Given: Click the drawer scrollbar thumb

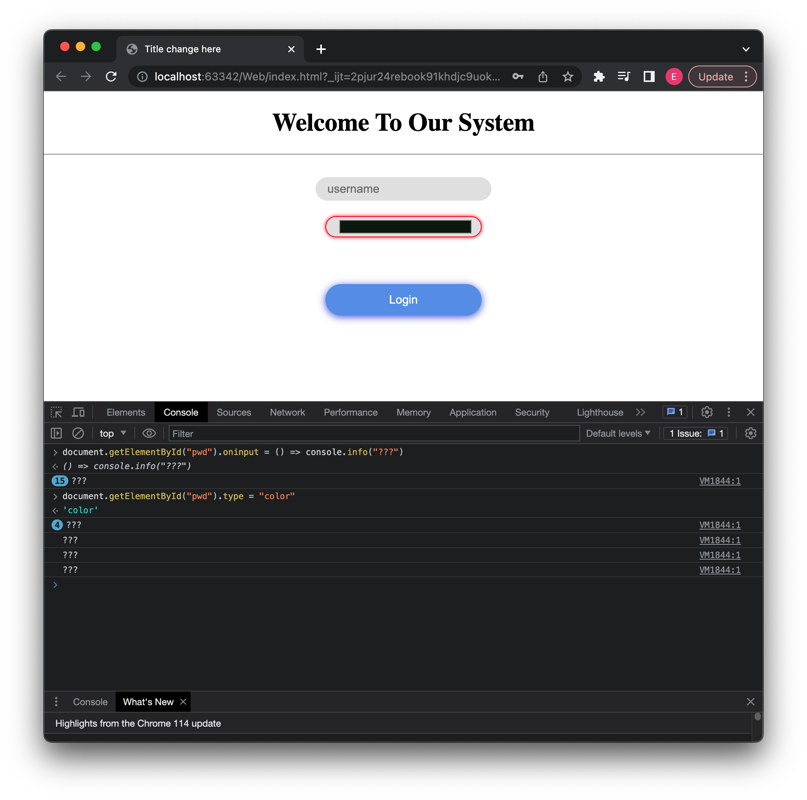Looking at the screenshot, I should [757, 716].
